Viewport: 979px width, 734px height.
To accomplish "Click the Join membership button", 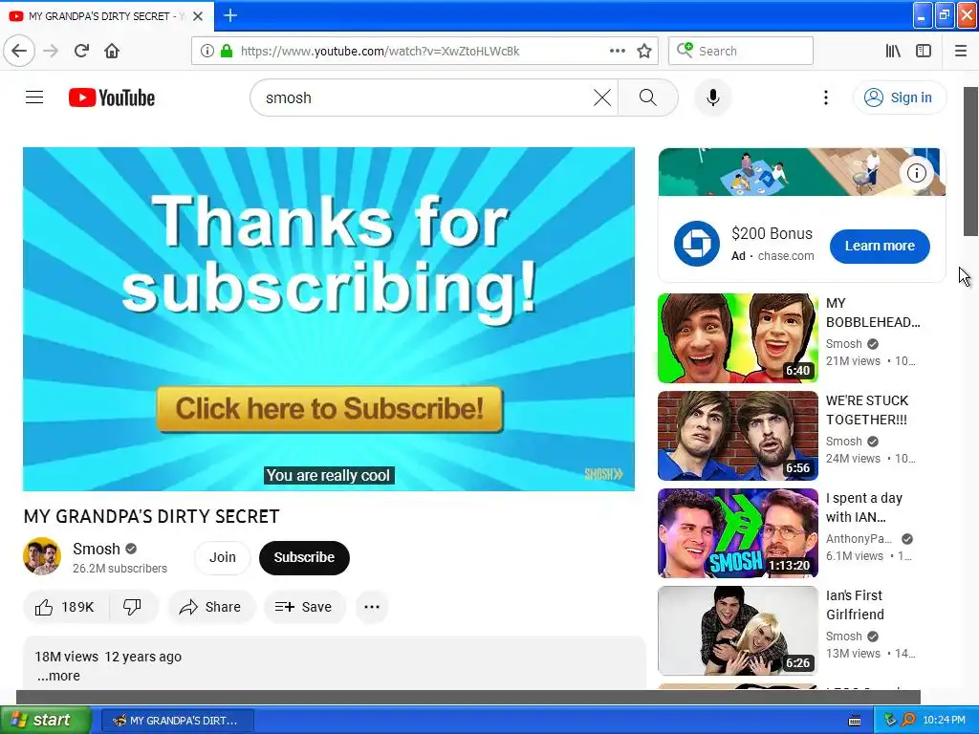I will (x=222, y=557).
